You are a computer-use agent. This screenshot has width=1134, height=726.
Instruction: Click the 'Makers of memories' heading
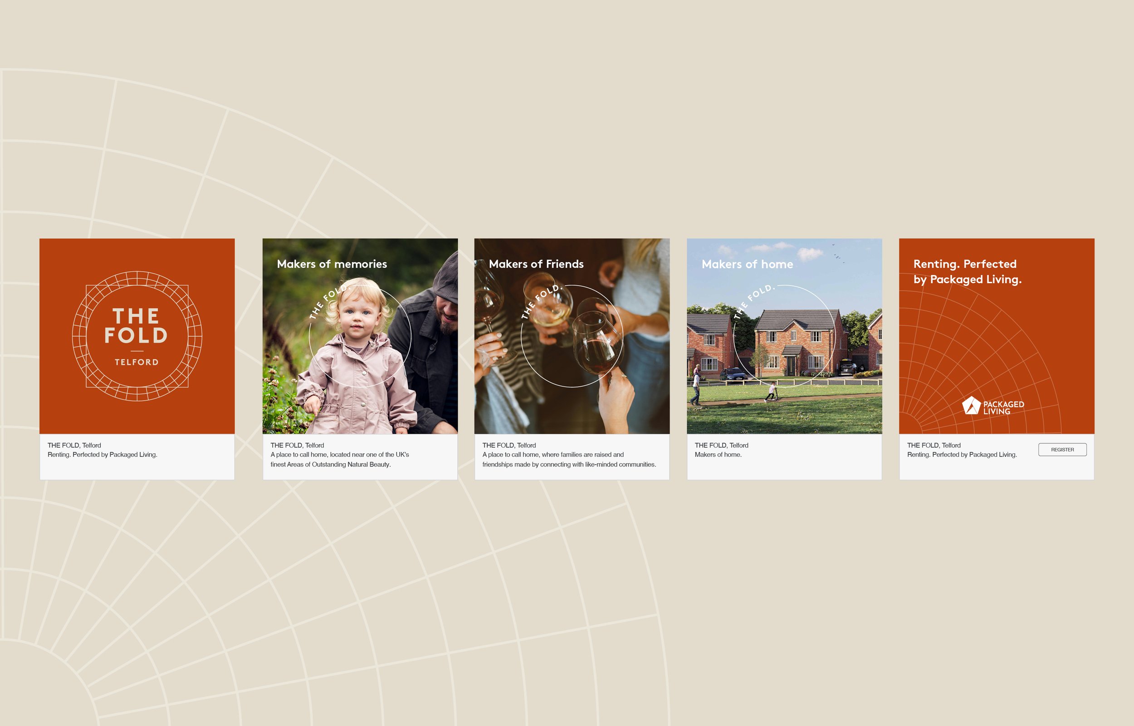[x=332, y=264]
